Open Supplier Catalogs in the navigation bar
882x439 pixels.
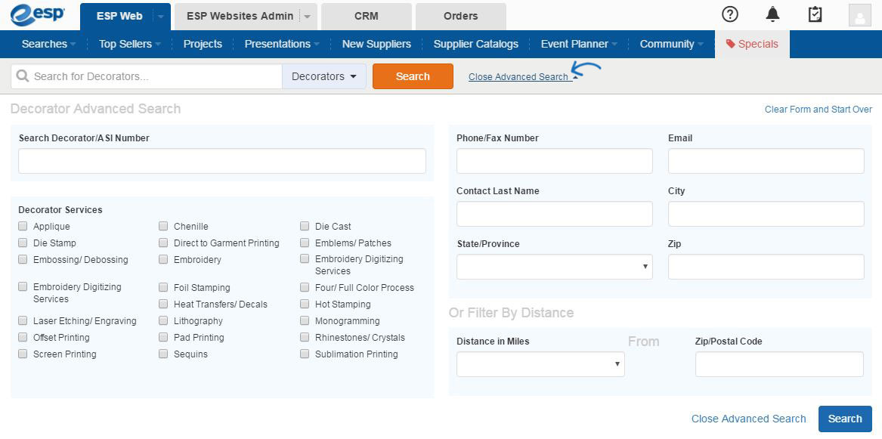[x=476, y=44]
